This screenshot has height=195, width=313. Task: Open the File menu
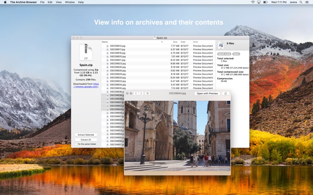click(x=42, y=2)
